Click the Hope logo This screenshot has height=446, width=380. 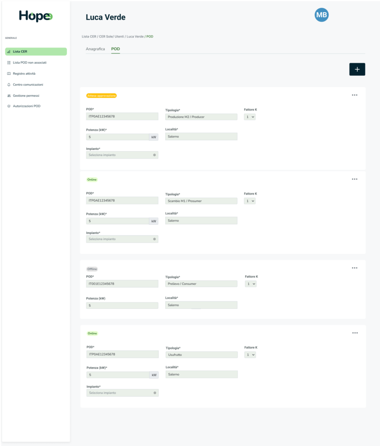pos(35,16)
